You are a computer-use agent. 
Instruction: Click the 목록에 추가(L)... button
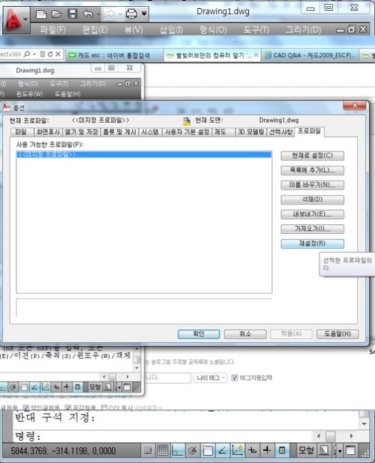312,170
